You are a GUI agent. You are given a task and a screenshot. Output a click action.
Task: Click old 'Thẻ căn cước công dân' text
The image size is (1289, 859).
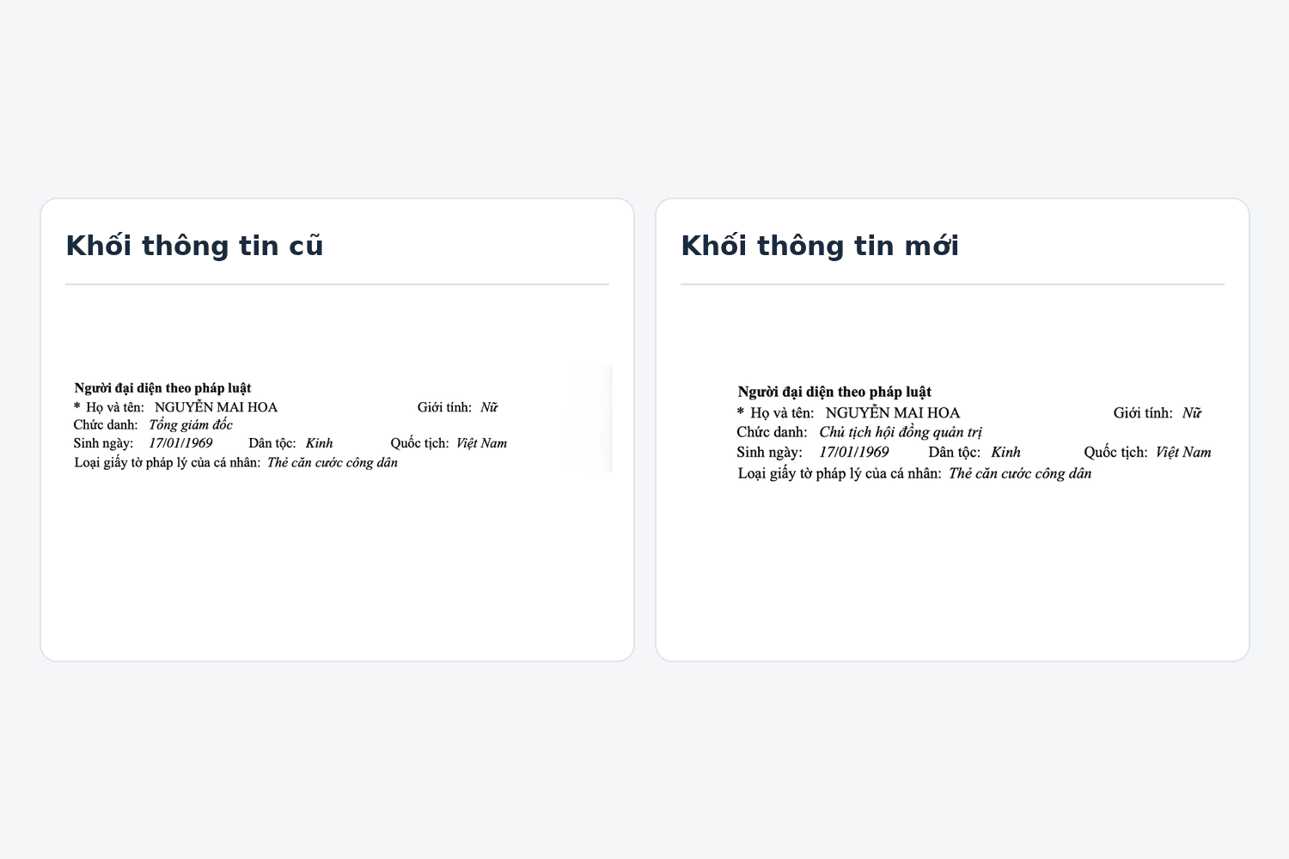pos(333,463)
